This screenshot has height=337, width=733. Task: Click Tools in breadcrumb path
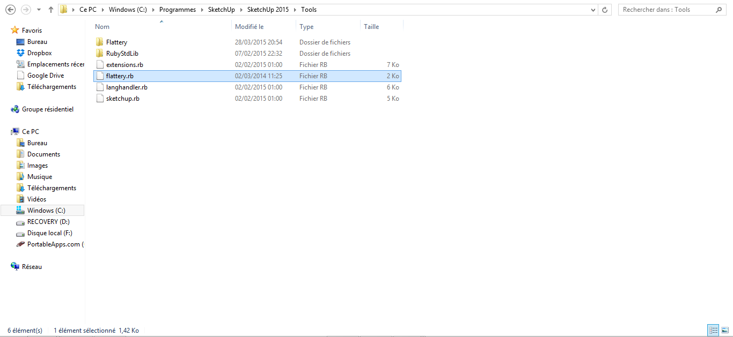pyautogui.click(x=309, y=10)
